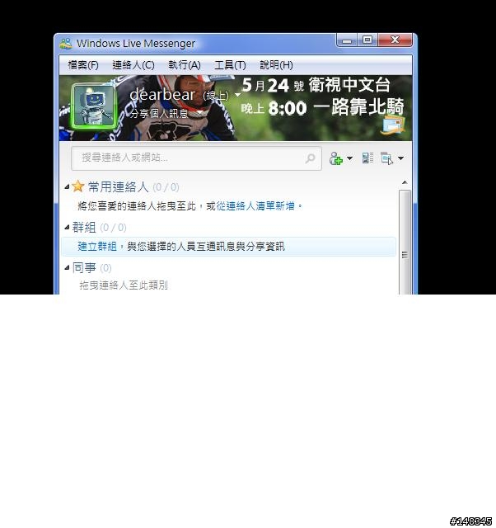This screenshot has width=496, height=528.
Task: Click the 拖曳連絡人至此類別 hint text
Action: coord(124,285)
